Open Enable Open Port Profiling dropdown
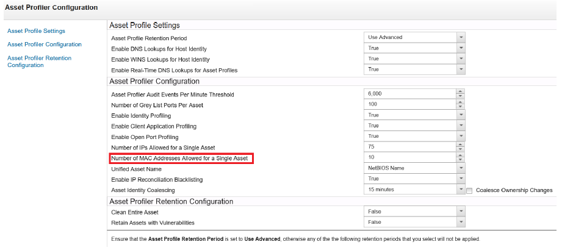562x250 pixels. coord(415,136)
